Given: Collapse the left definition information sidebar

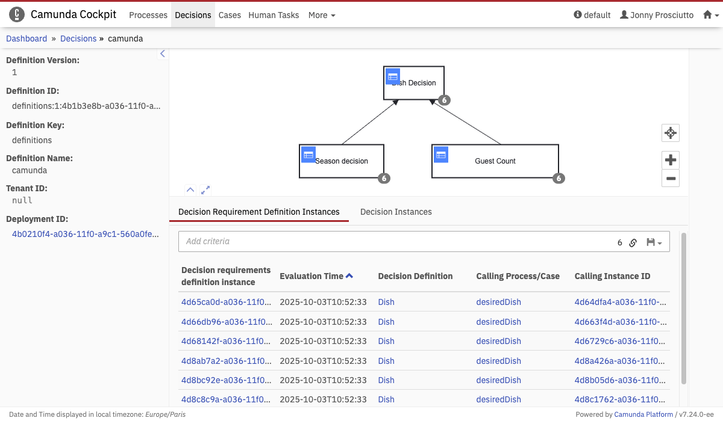Looking at the screenshot, I should coord(162,54).
